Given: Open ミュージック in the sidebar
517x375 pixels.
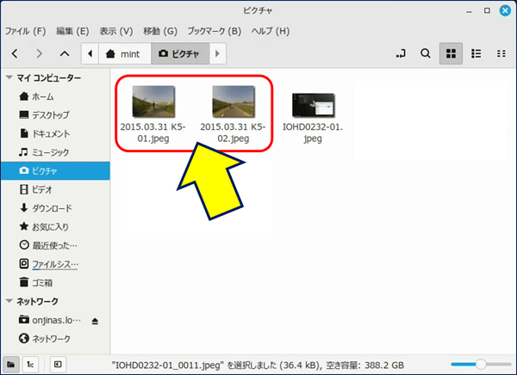Looking at the screenshot, I should (x=55, y=152).
